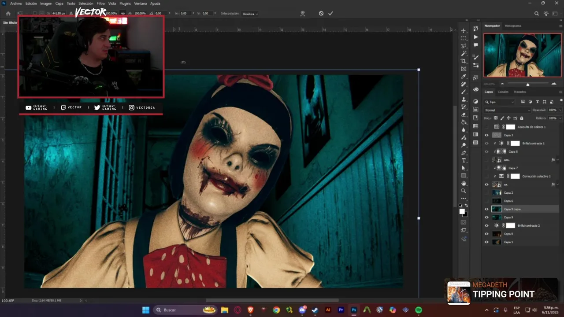Select the Clone Stamp tool
The height and width of the screenshot is (317, 564).
click(x=464, y=100)
